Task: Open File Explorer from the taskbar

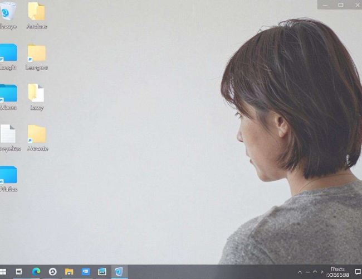Action: pos(69,272)
